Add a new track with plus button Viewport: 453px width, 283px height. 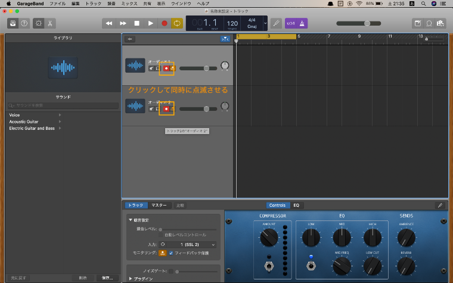click(x=131, y=39)
